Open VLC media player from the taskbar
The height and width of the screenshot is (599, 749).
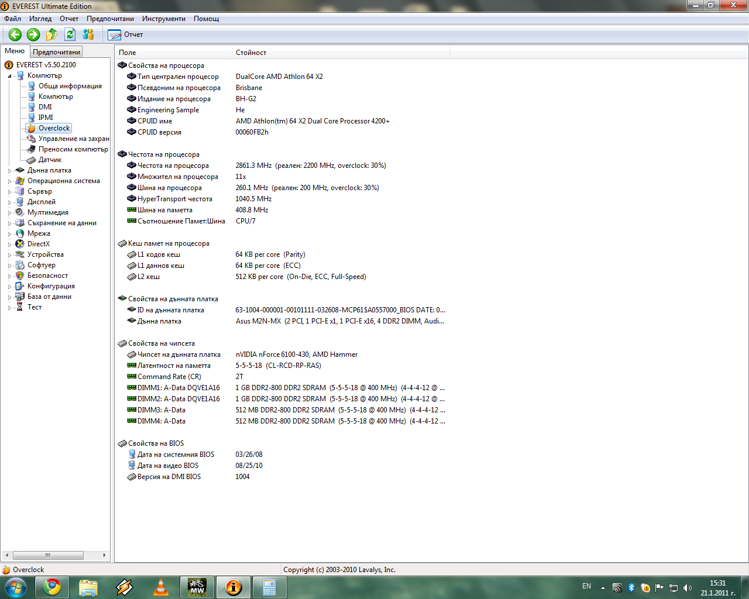pyautogui.click(x=160, y=587)
